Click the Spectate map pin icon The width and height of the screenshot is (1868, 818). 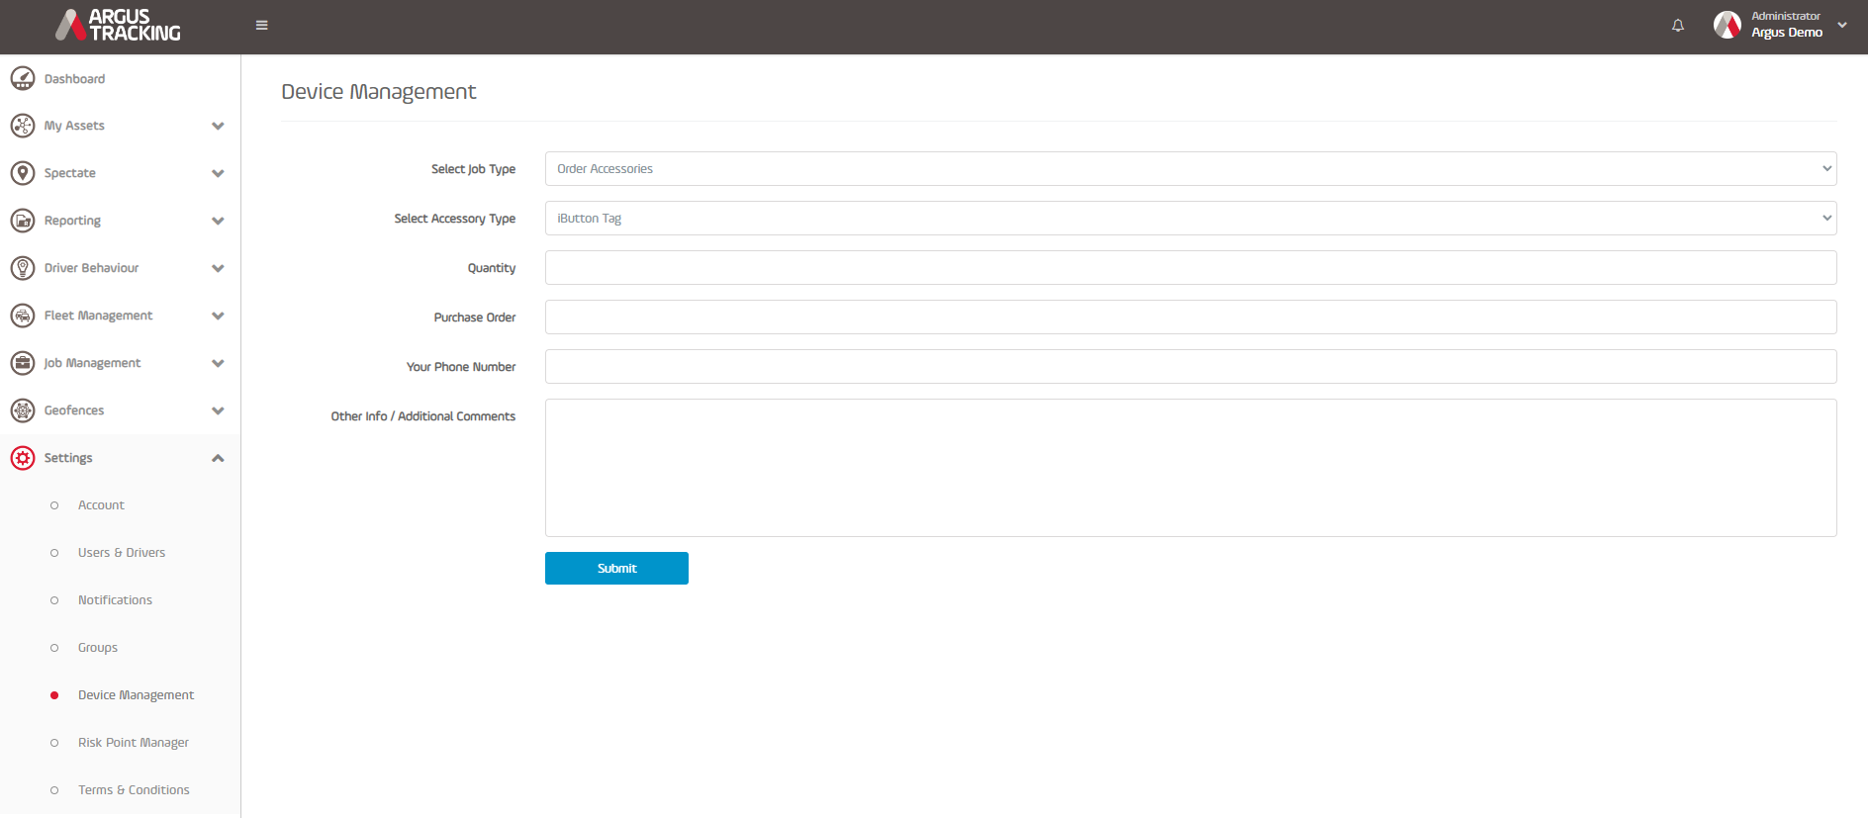[x=23, y=173]
